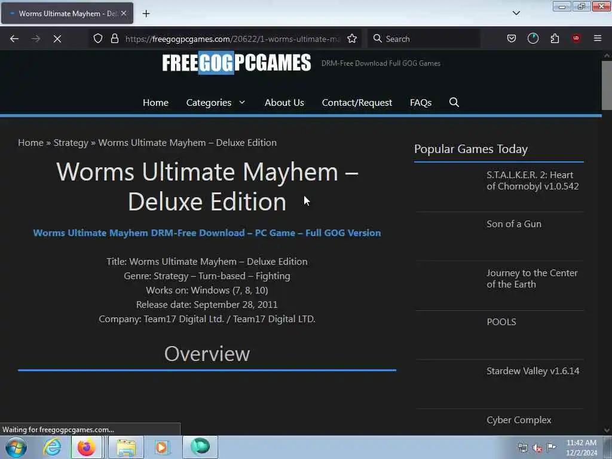
Task: Close the Worms Ultimate Mayhem tab
Action: tap(124, 13)
